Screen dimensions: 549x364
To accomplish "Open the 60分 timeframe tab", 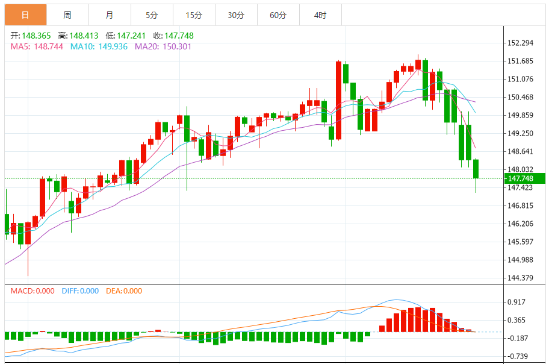I will 278,15.
